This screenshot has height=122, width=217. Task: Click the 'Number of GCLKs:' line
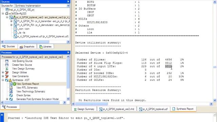[130, 80]
